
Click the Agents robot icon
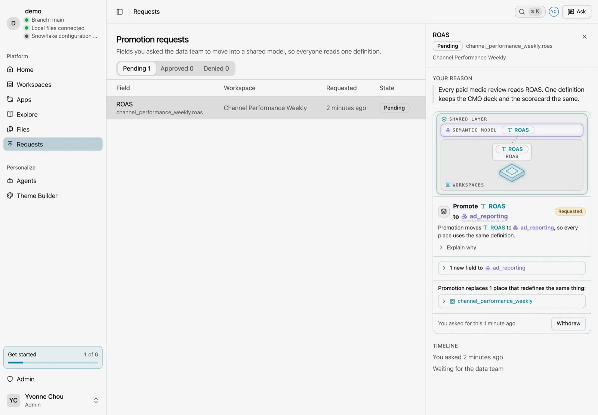point(10,181)
